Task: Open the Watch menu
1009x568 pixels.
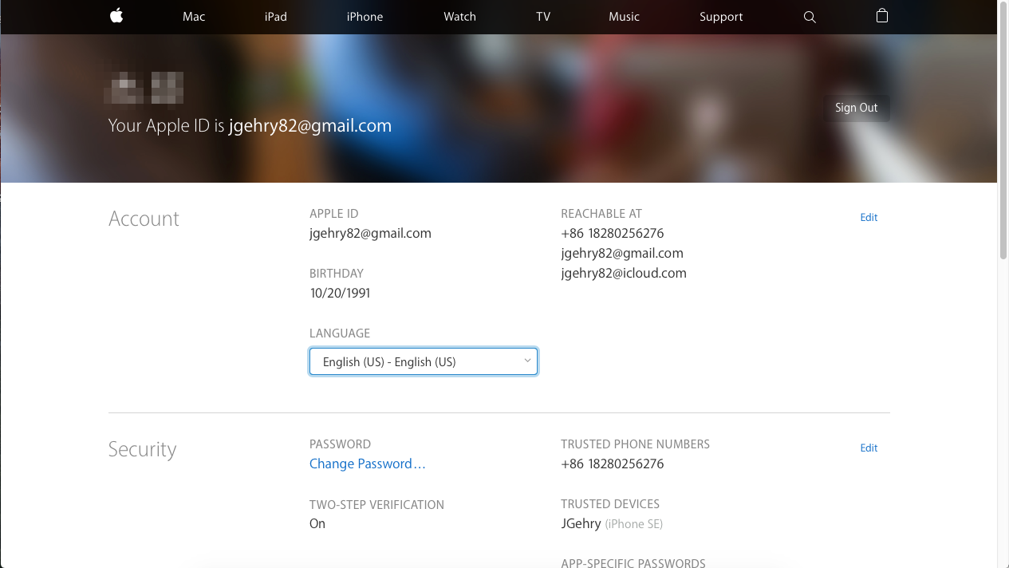Action: pyautogui.click(x=459, y=17)
